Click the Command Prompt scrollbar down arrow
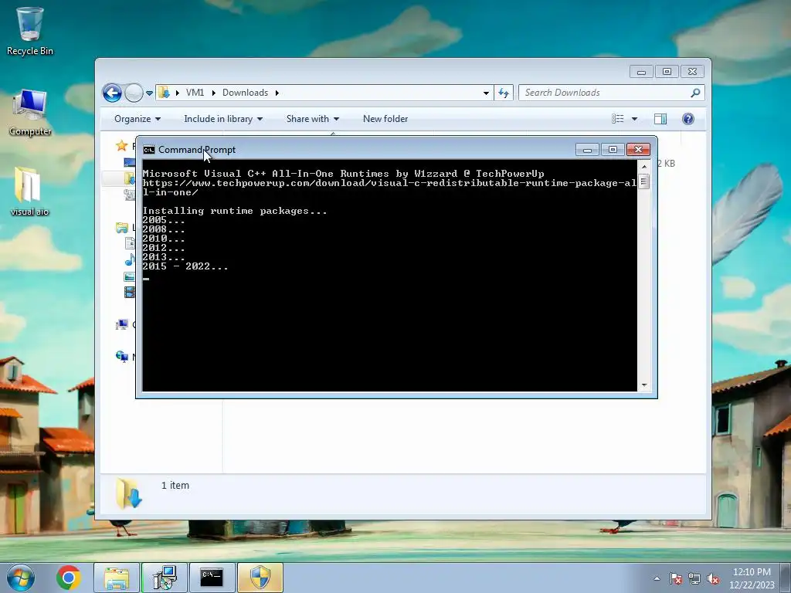 click(643, 385)
